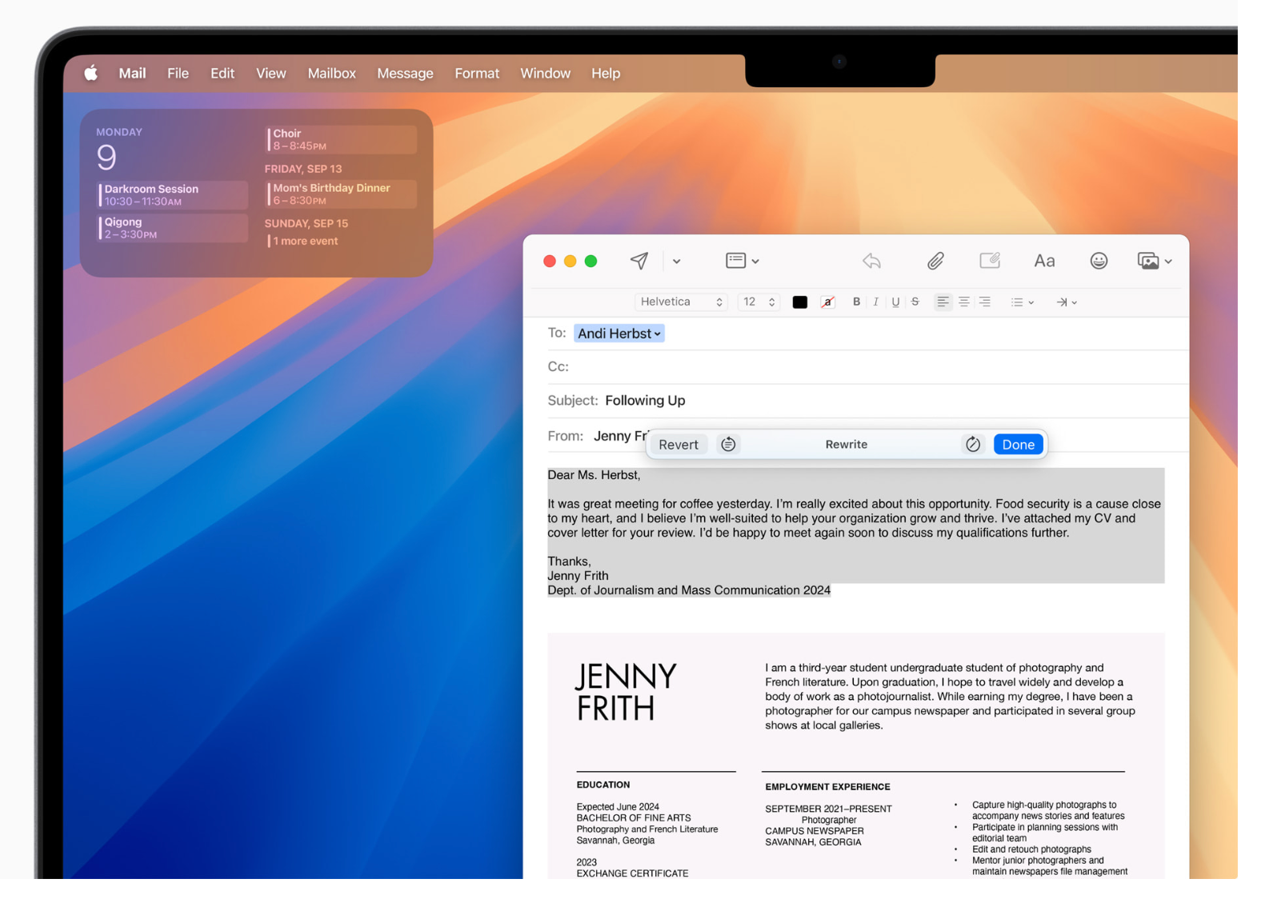This screenshot has height=907, width=1269.
Task: Click the JENNY FRITH resume attachment heading
Action: [x=626, y=692]
